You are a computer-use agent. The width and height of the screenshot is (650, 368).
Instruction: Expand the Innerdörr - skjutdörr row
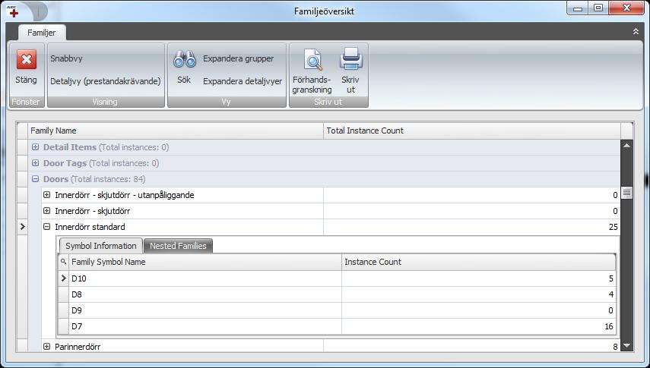[47, 211]
